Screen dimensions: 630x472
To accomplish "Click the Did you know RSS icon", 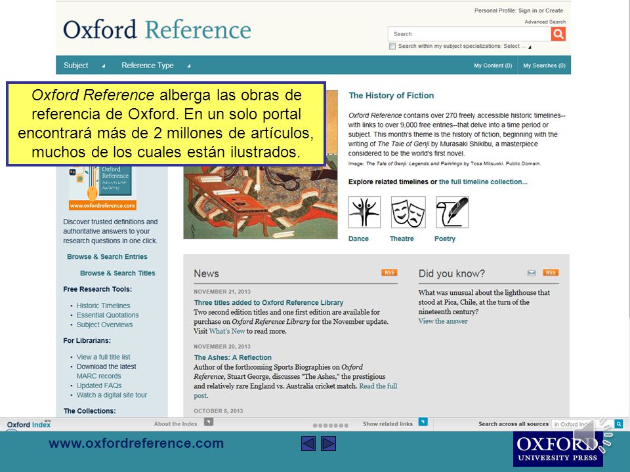I will (551, 273).
